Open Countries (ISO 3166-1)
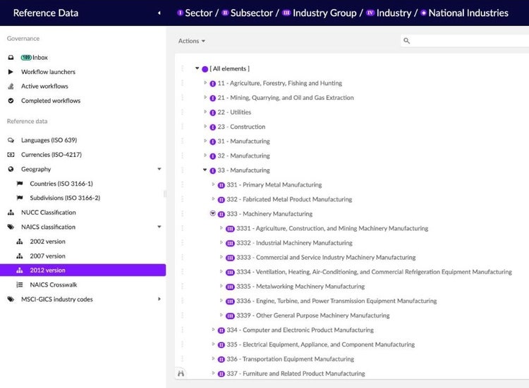 (61, 184)
